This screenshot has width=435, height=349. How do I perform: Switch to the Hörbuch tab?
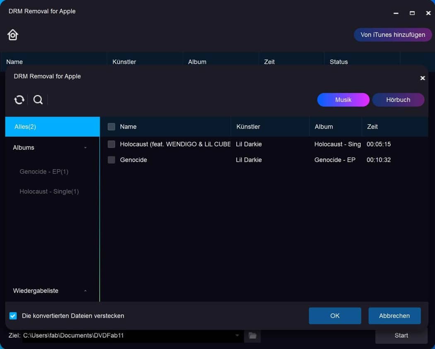tap(398, 100)
